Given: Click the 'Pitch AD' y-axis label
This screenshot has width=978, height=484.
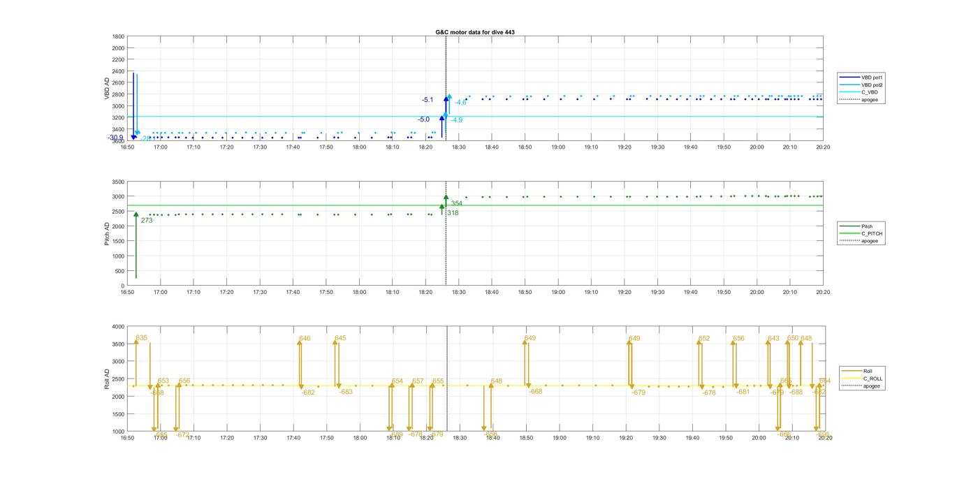Looking at the screenshot, I should click(108, 234).
